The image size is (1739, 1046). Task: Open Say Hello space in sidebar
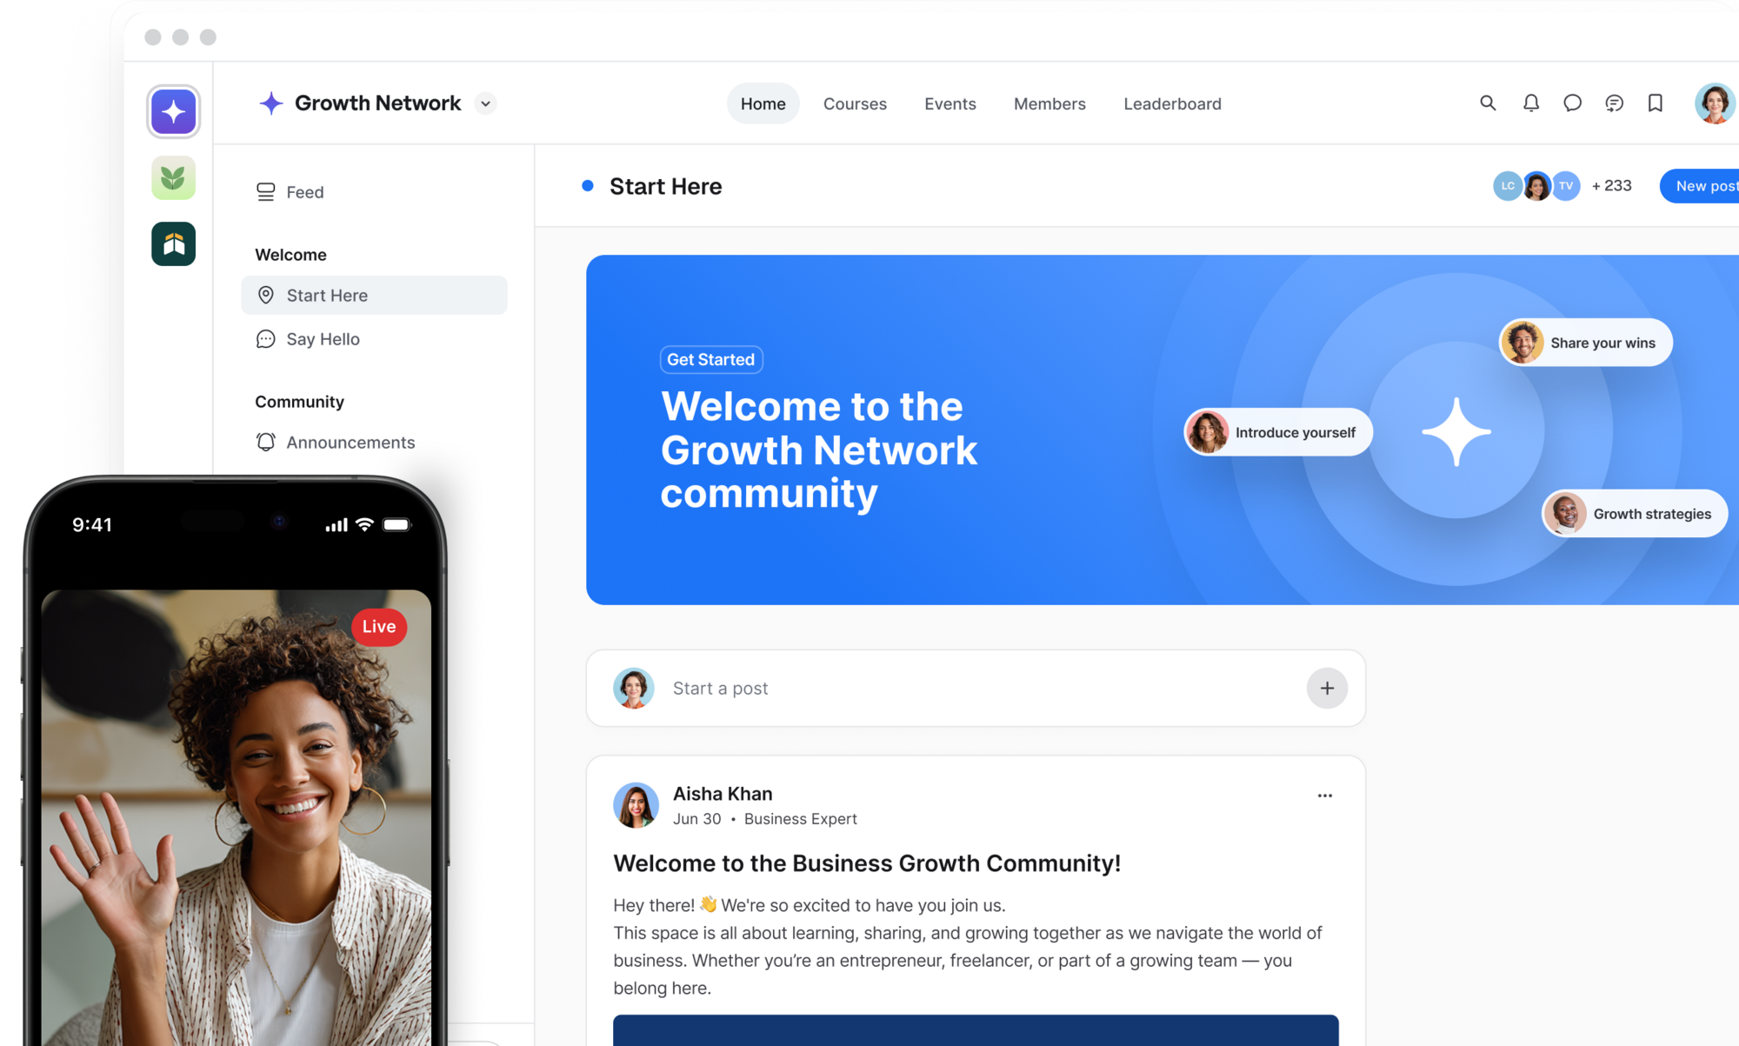pyautogui.click(x=323, y=339)
